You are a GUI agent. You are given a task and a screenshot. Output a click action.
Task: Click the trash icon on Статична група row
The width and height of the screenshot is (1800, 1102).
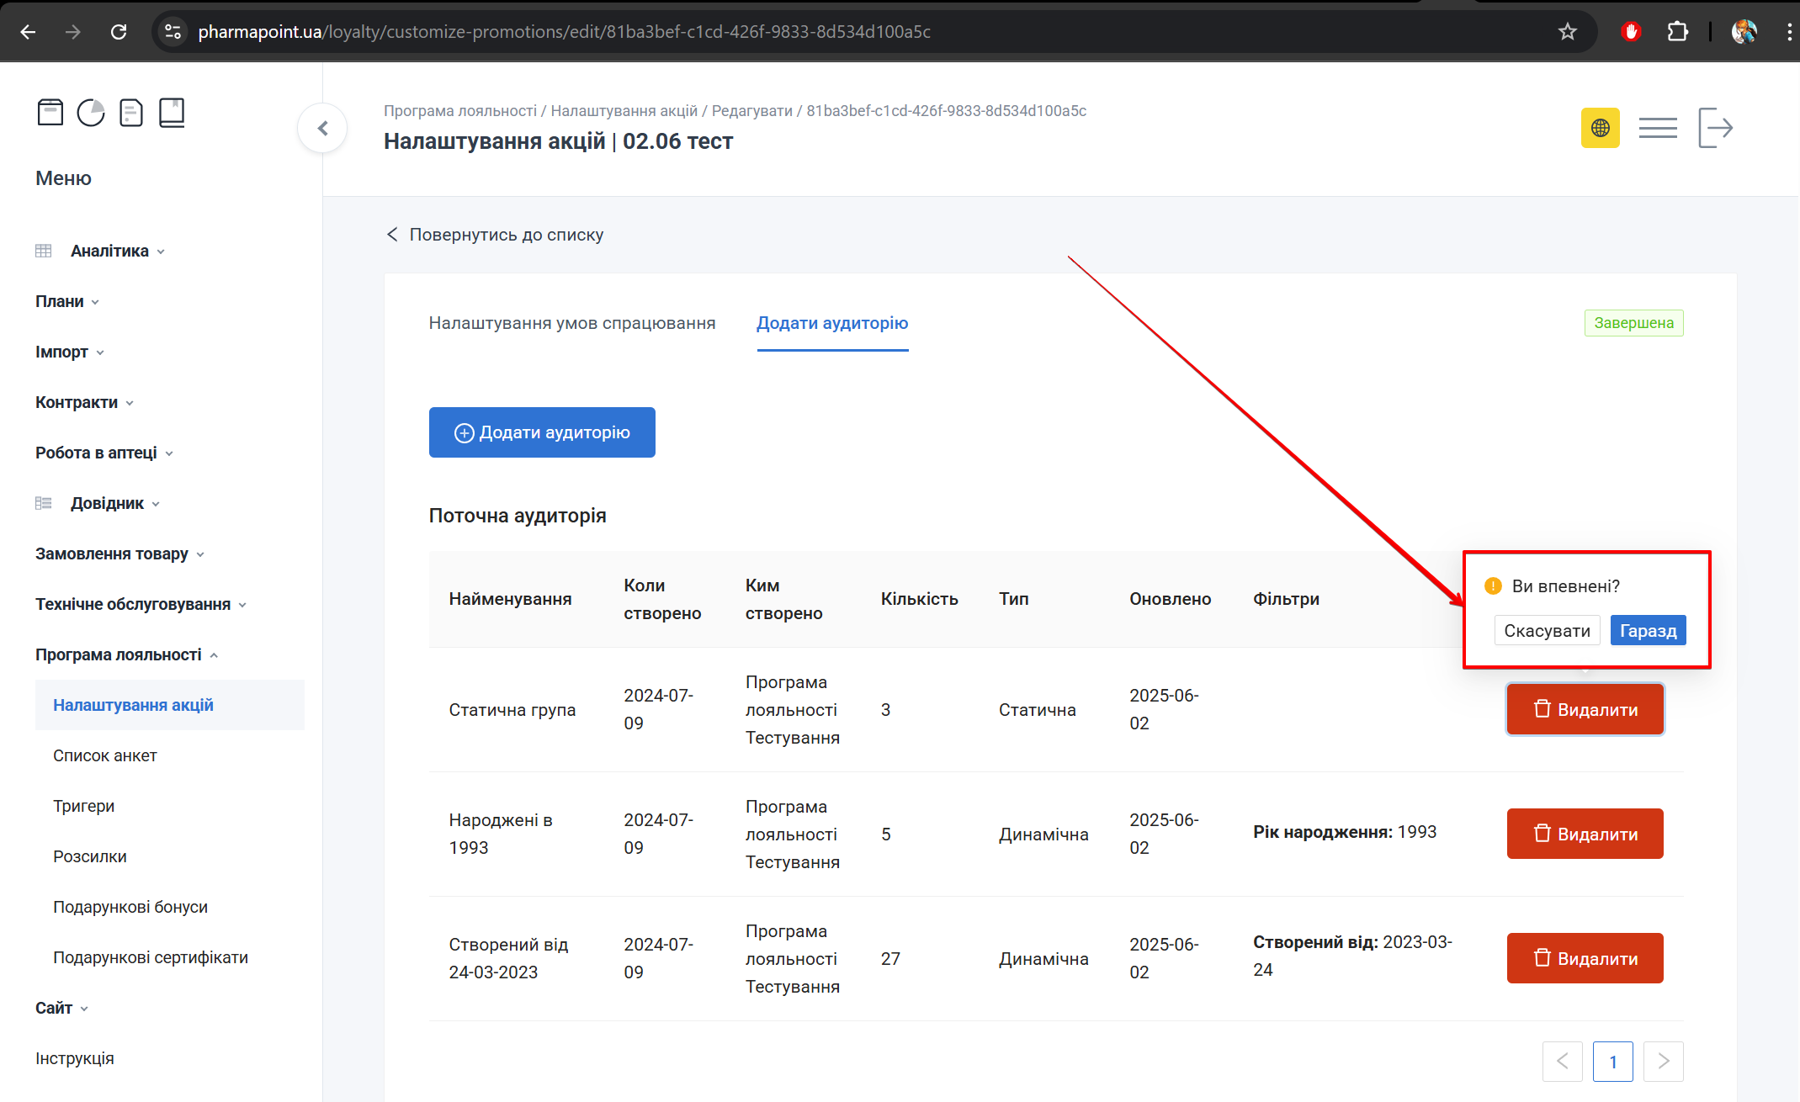click(1542, 708)
